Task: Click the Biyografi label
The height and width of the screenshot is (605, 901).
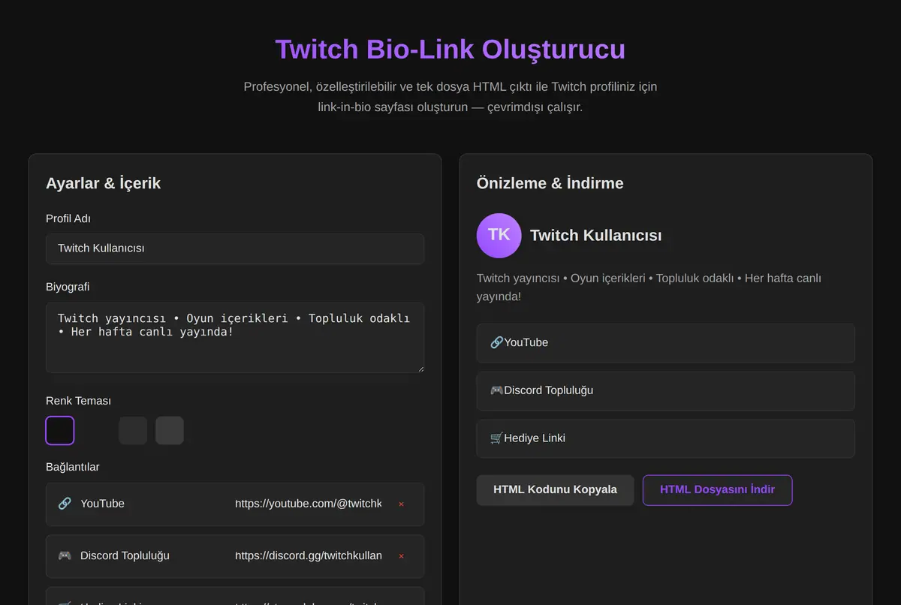Action: (68, 287)
